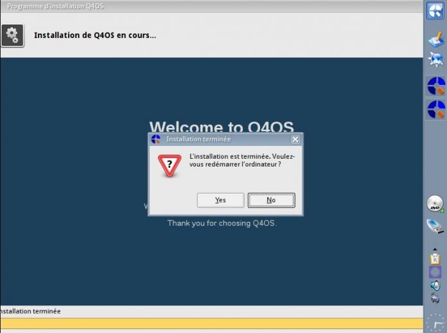Image resolution: width=447 pixels, height=333 pixels.
Task: Click the red triangle question mark icon
Action: (170, 166)
